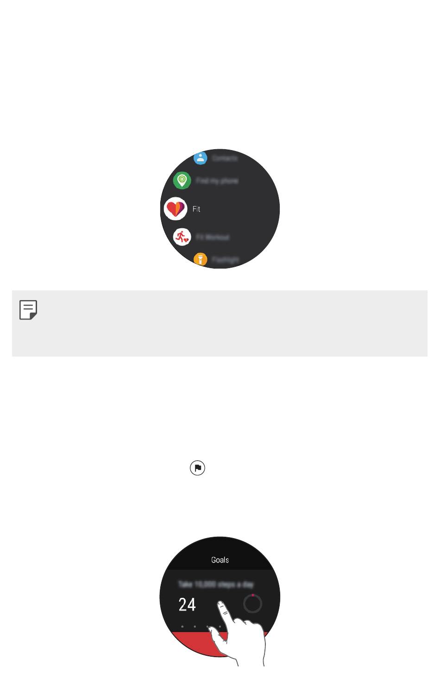Select the Fit app label
The height and width of the screenshot is (684, 440).
click(x=196, y=209)
